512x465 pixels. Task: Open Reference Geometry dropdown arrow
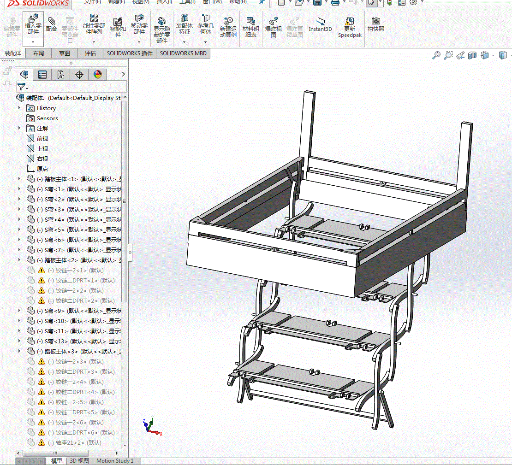pyautogui.click(x=206, y=42)
